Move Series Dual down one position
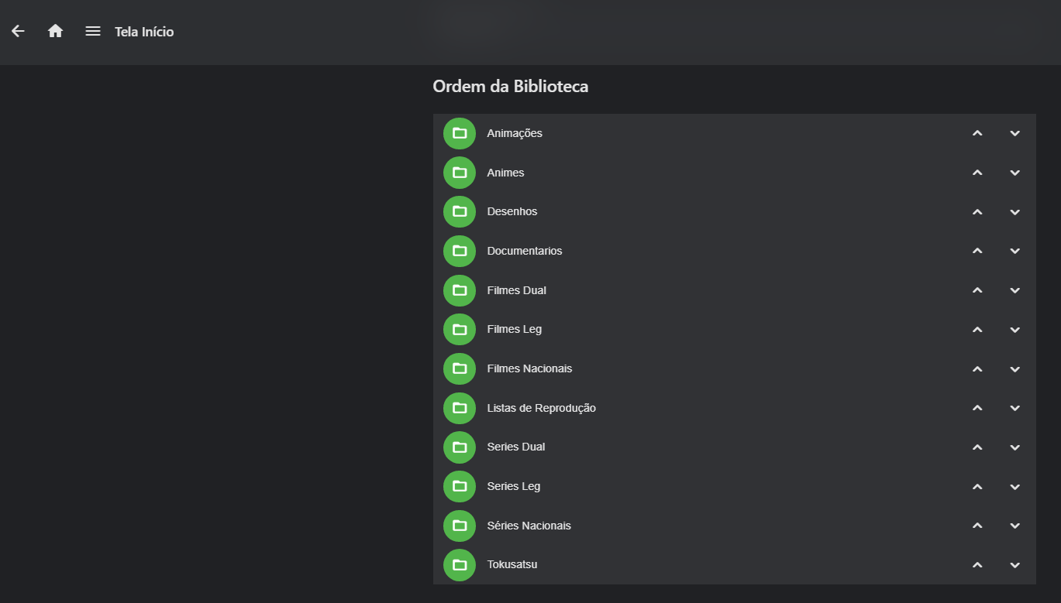The height and width of the screenshot is (603, 1061). click(x=1015, y=447)
